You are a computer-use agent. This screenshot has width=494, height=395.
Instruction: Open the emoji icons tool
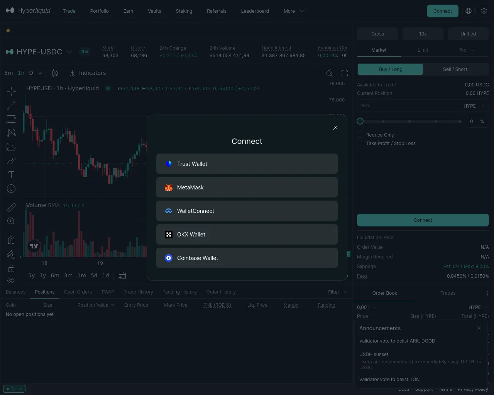pos(11,189)
